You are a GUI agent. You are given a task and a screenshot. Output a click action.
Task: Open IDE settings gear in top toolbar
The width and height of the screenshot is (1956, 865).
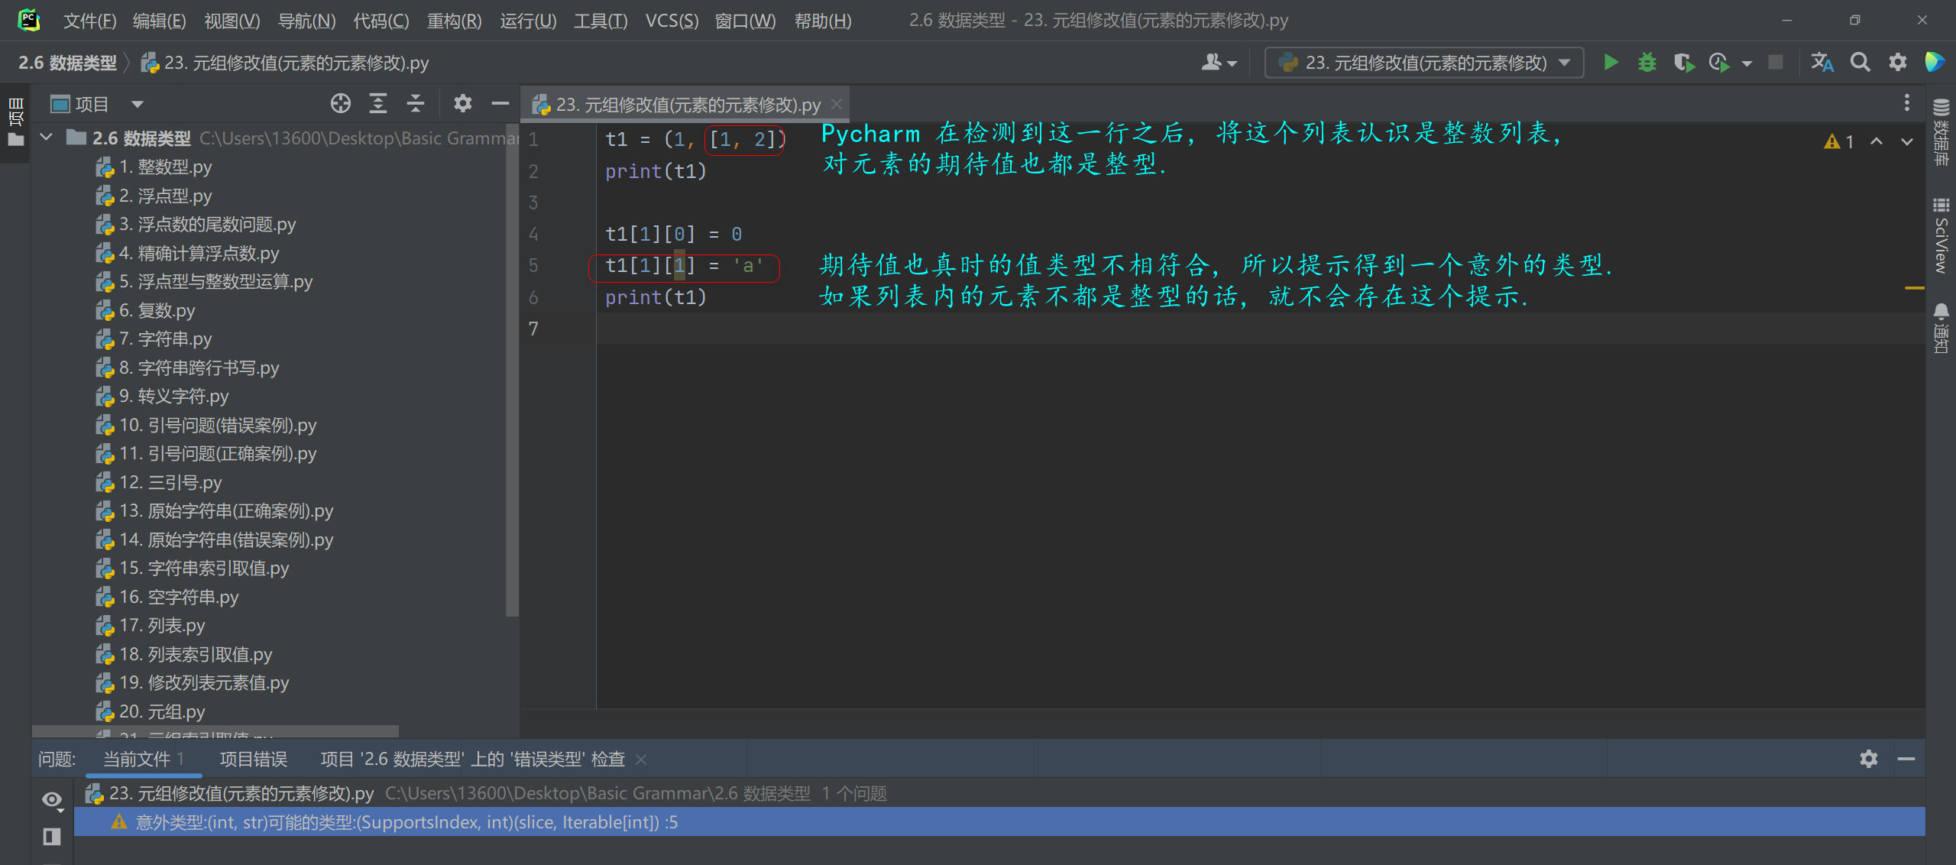tap(1898, 63)
